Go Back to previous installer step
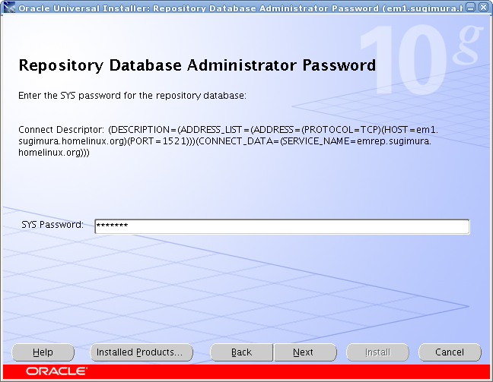 (241, 352)
